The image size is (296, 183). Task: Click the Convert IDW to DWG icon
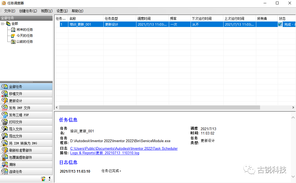[5, 143]
